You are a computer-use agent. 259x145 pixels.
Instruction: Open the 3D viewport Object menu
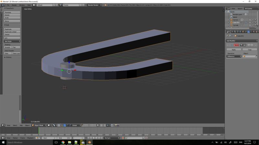point(27,125)
